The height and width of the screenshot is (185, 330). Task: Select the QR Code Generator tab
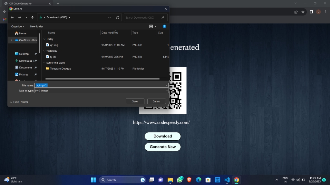pos(28,4)
